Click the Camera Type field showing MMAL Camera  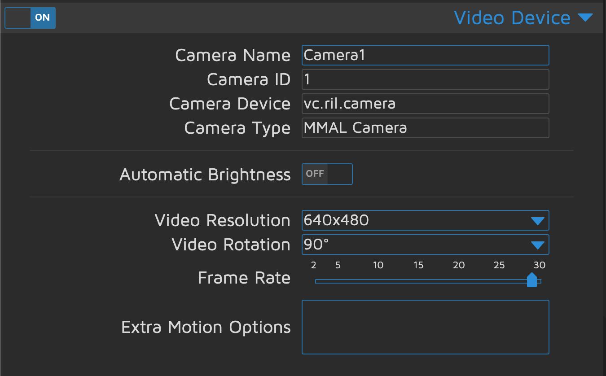pyautogui.click(x=425, y=128)
